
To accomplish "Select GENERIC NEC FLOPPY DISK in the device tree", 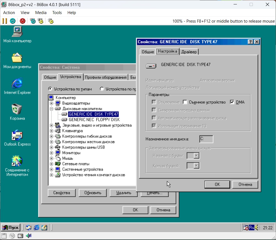I will tap(94, 120).
